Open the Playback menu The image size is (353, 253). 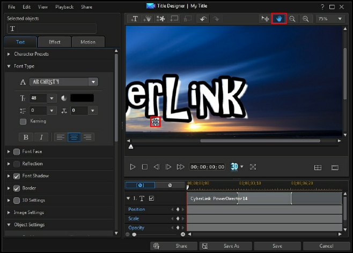(64, 7)
